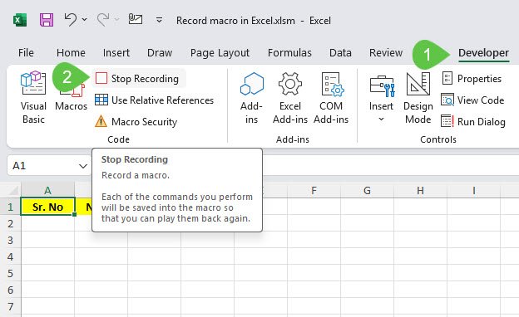Image resolution: width=519 pixels, height=317 pixels.
Task: Undo the last action
Action: click(71, 20)
